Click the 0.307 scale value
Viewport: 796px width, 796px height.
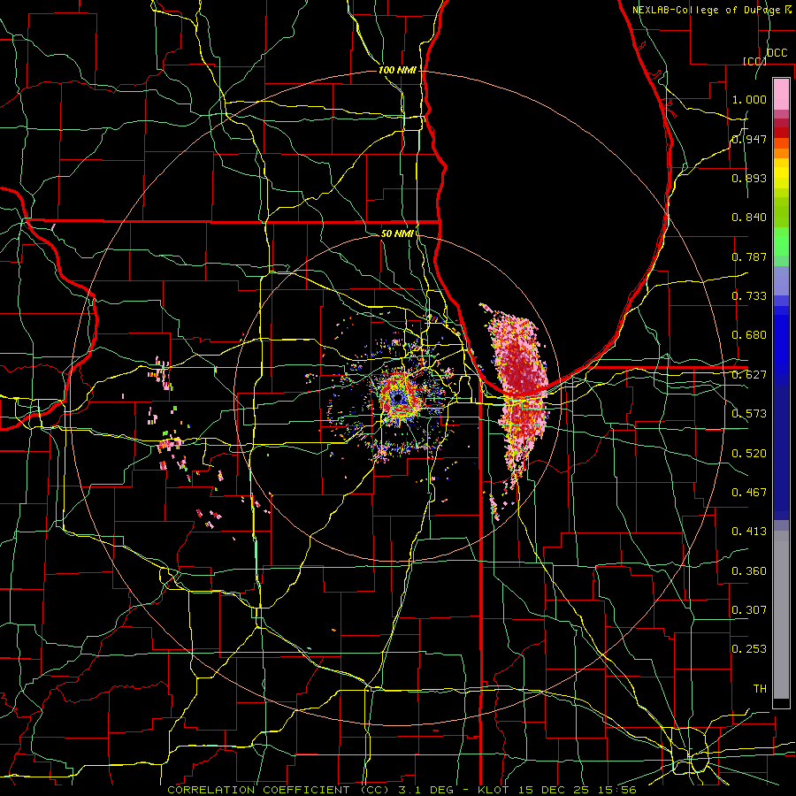pyautogui.click(x=749, y=610)
